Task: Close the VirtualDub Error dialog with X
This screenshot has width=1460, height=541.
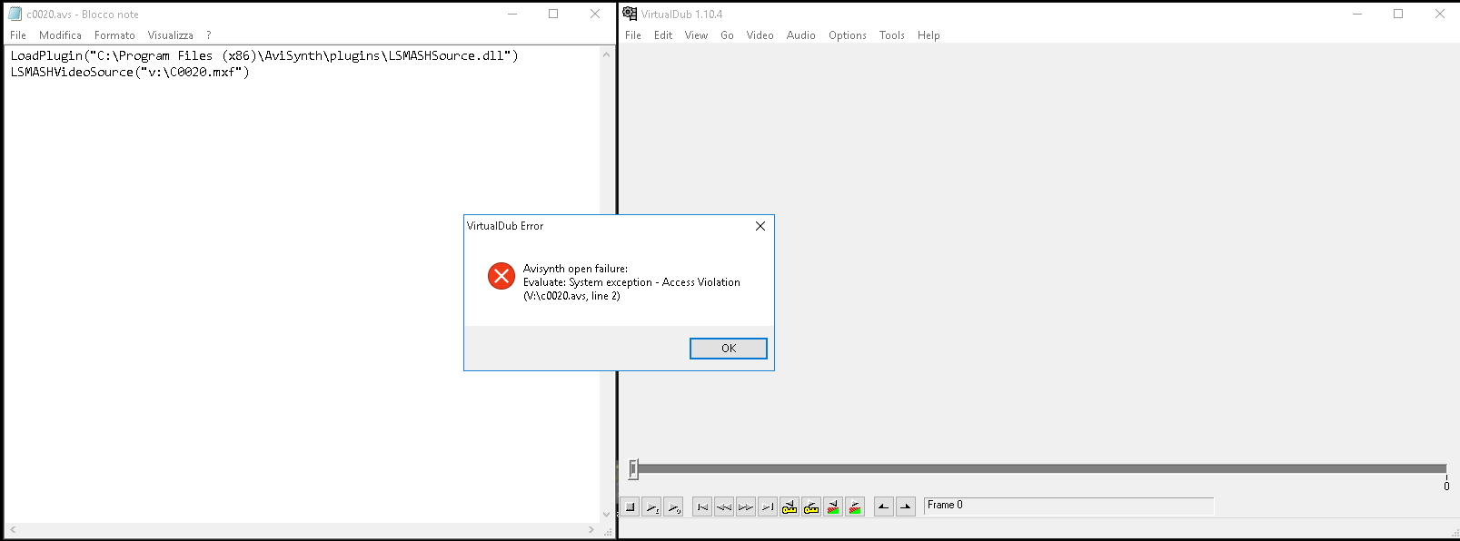Action: point(760,226)
